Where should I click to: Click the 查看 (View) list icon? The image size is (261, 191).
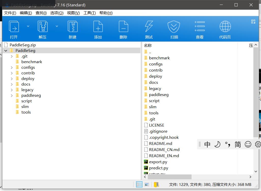coord(200,26)
